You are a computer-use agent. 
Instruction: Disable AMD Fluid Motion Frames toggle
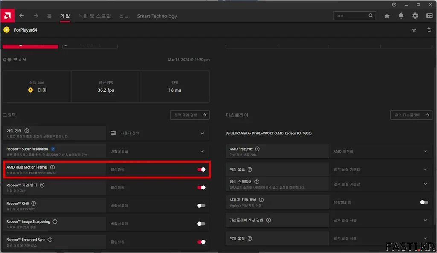tap(201, 169)
